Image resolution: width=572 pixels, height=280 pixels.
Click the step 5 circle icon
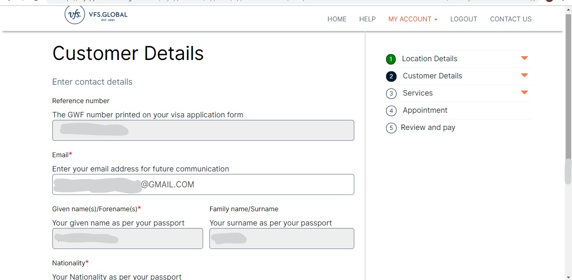pyautogui.click(x=391, y=128)
